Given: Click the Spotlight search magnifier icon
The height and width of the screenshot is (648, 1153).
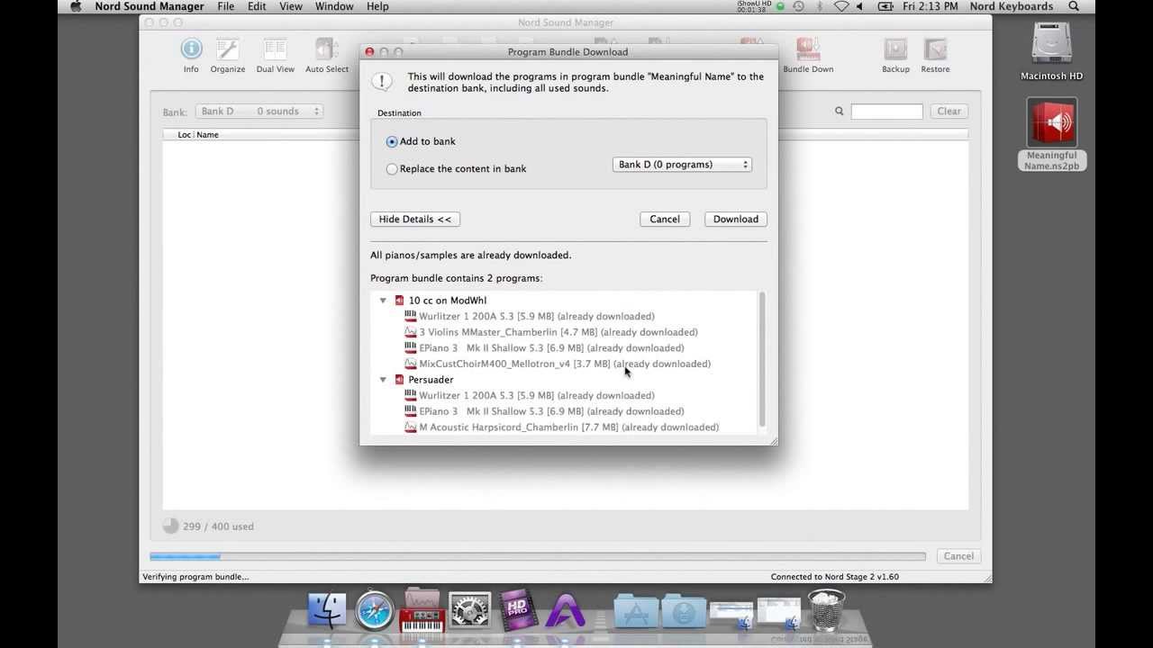Looking at the screenshot, I should [x=1074, y=6].
